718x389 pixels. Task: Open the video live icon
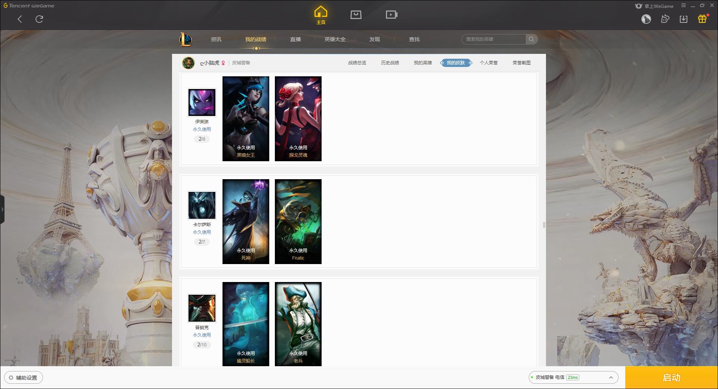click(x=392, y=15)
